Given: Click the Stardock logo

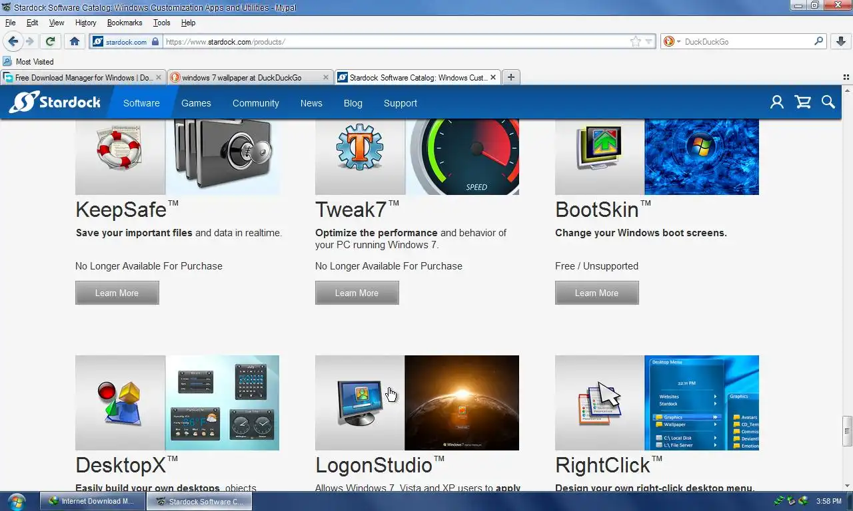Looking at the screenshot, I should point(55,102).
